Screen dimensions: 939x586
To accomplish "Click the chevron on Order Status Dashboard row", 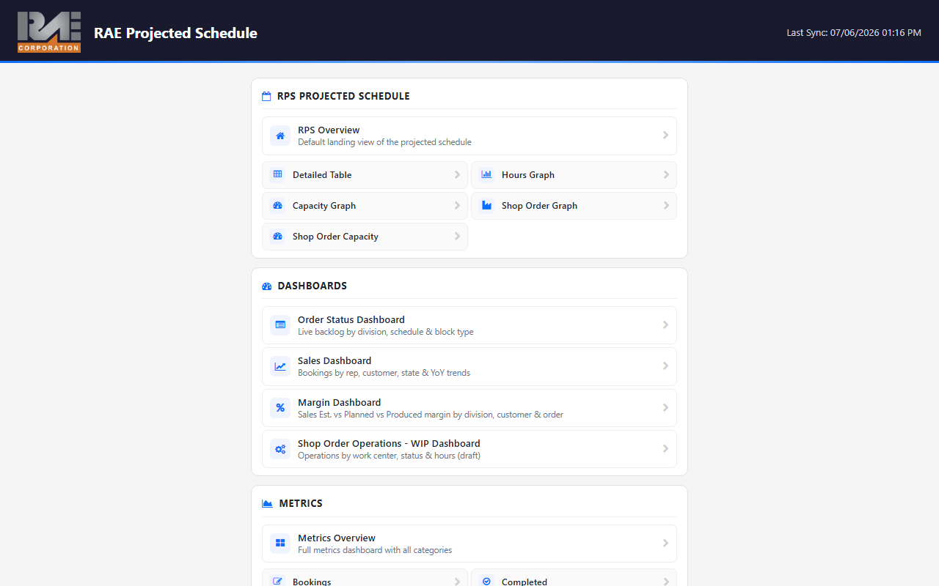I will pos(665,325).
